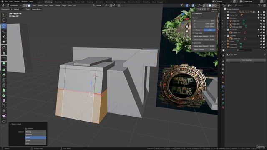Click the Median Y value field
267x150 pixels.
click(x=204, y=24)
